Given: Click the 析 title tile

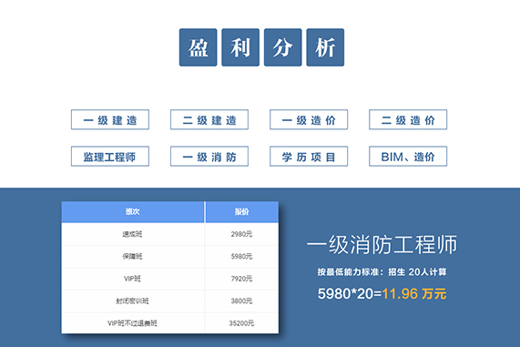Looking at the screenshot, I should click(x=325, y=47).
